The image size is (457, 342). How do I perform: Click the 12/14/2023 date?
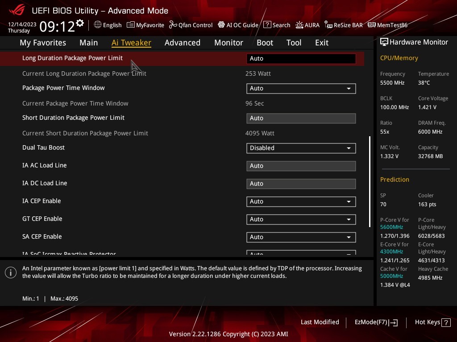22,24
